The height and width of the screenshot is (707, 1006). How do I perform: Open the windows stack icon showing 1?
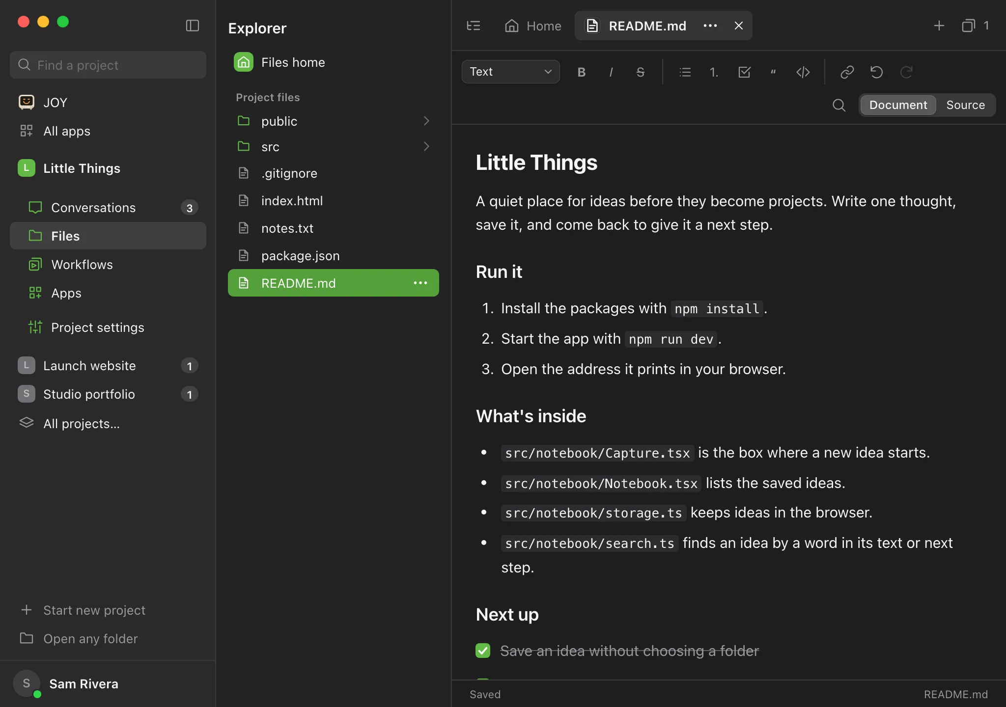pos(975,26)
